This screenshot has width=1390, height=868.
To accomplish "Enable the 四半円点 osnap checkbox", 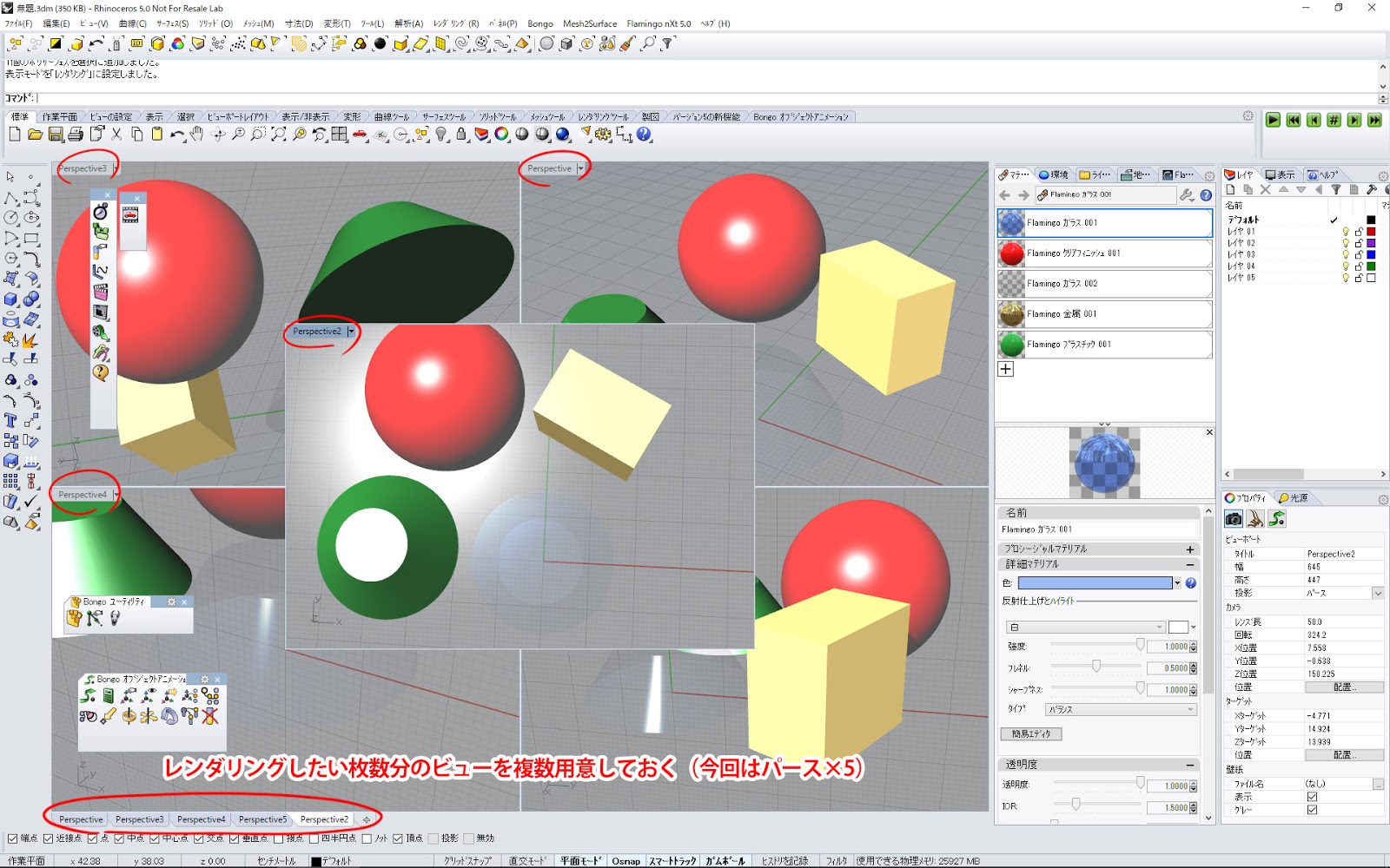I will tap(314, 838).
